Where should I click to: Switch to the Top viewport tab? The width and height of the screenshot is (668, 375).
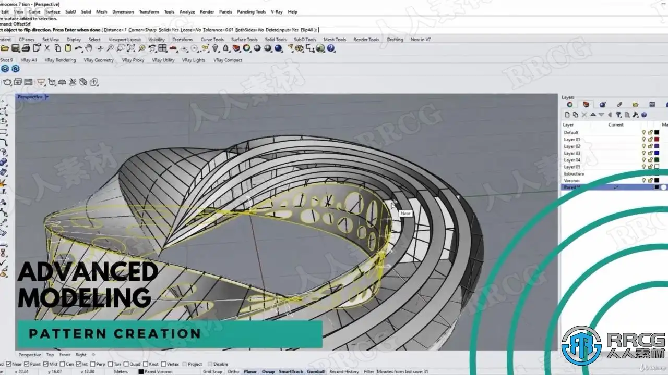click(50, 355)
